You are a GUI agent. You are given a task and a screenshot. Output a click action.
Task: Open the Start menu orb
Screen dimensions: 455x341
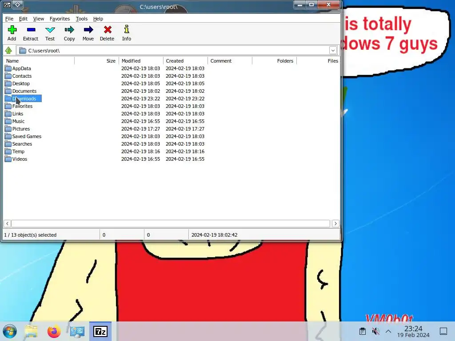tap(10, 331)
